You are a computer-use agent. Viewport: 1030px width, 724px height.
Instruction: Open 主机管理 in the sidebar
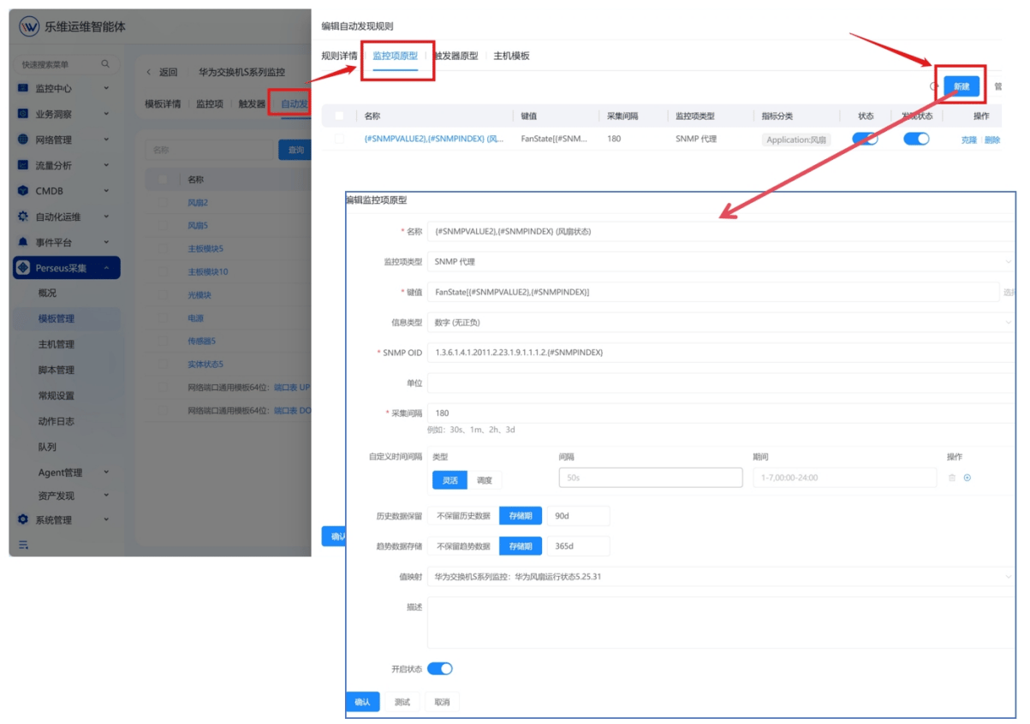tap(57, 344)
